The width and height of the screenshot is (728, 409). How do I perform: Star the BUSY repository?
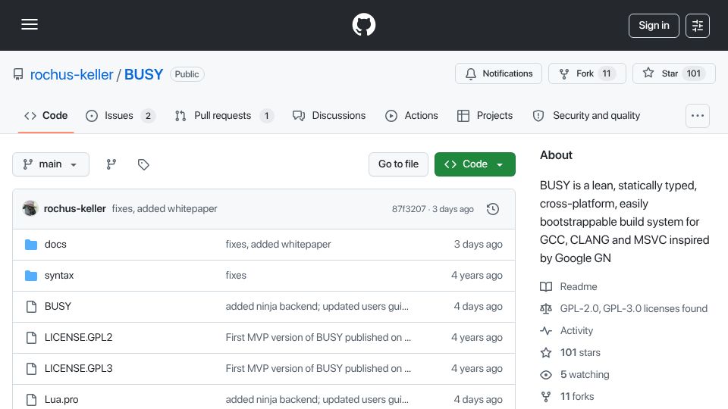click(673, 73)
